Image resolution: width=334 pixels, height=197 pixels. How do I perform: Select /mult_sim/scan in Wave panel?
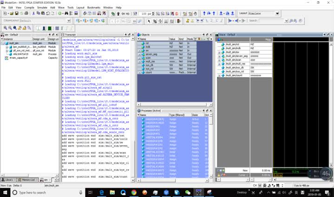234,60
